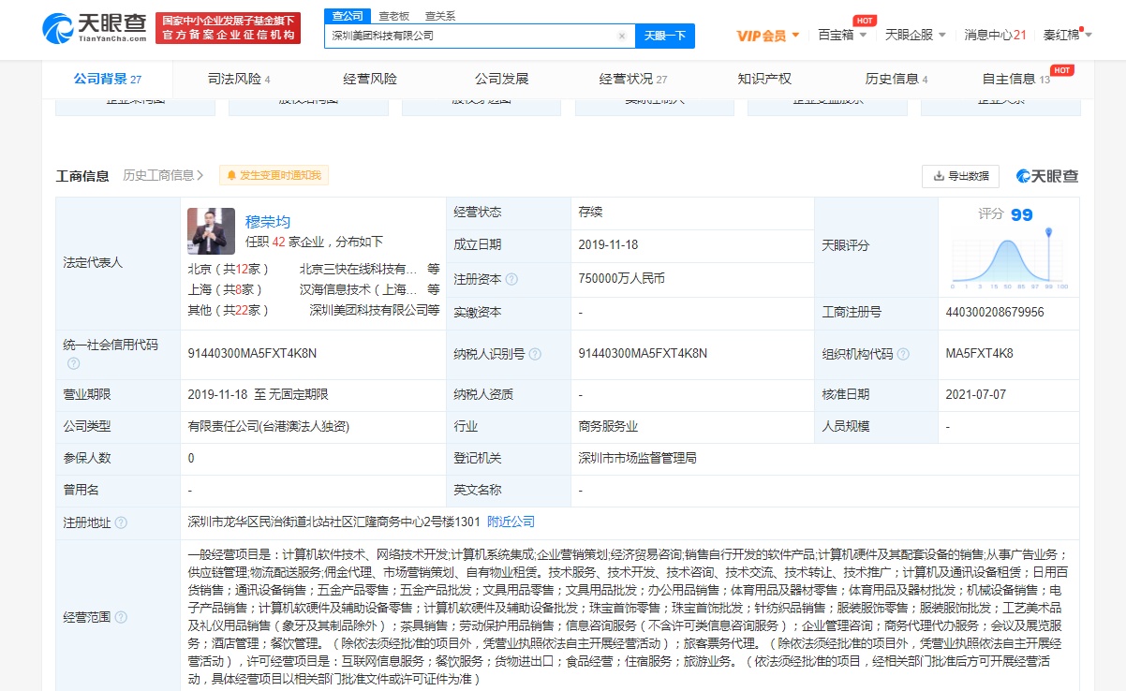Open help icon next to 组织机构代码

(x=903, y=354)
